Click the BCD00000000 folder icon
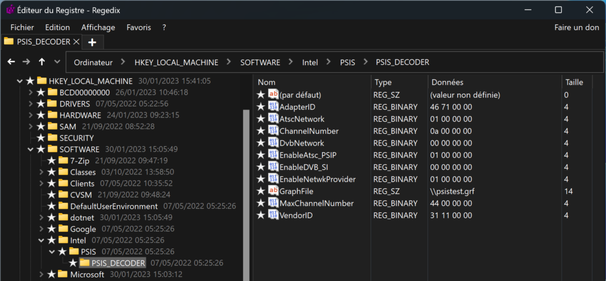This screenshot has width=606, height=281. [x=53, y=92]
